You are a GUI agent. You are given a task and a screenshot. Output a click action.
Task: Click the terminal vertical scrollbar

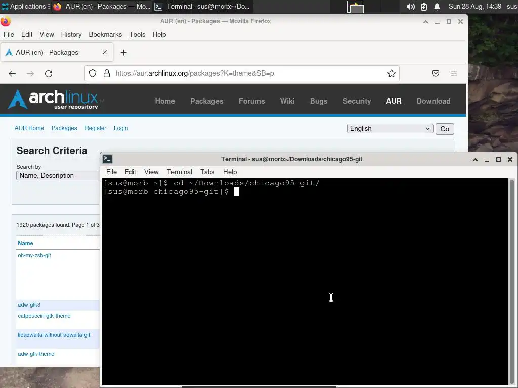pos(512,282)
